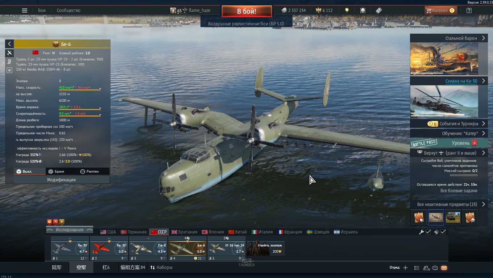The height and width of the screenshot is (278, 493).
Task: Click the shop cart icon
Action: (x=428, y=10)
